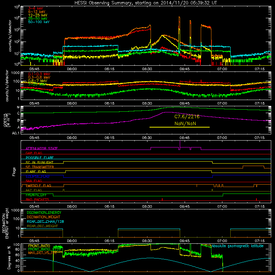
Task: Click the M class tick label on GOES axis
Action: [x=18, y=107]
